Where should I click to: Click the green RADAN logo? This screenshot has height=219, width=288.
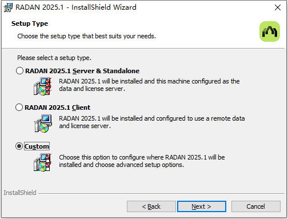click(x=270, y=31)
